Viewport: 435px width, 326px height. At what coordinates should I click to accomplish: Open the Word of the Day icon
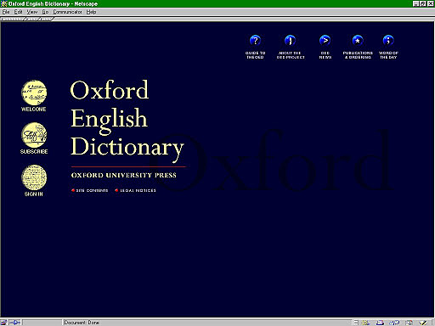point(388,41)
